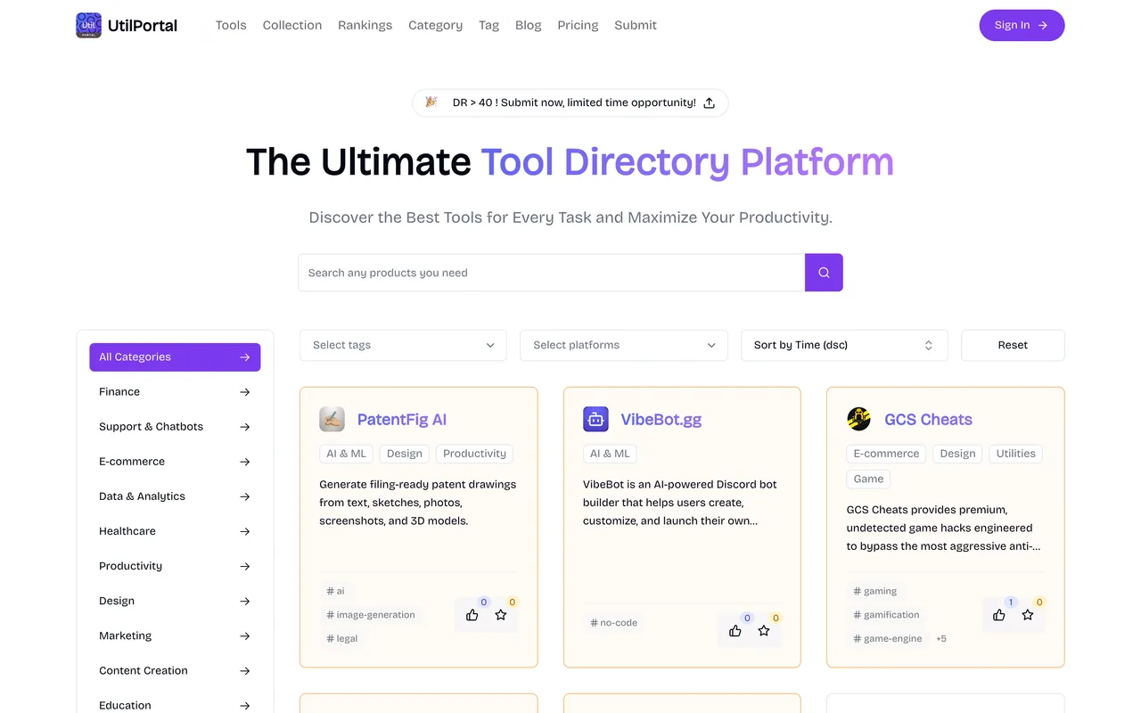Click UtilPortal brand name text

pos(143,26)
